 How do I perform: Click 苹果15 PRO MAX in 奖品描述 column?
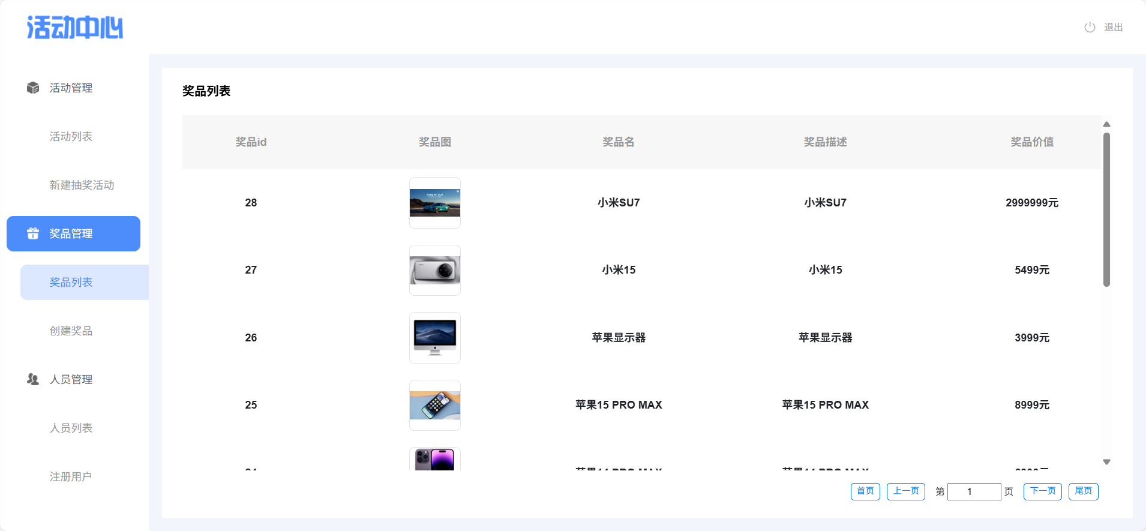point(826,405)
